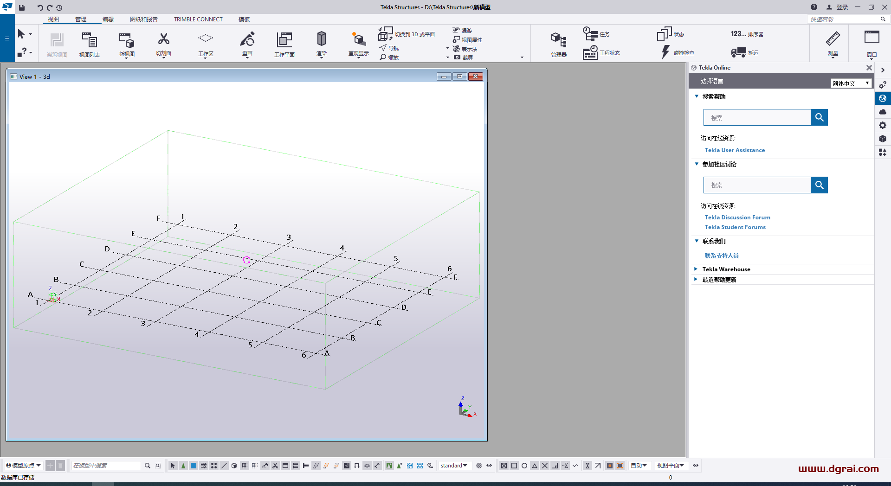Expand the Tekla Warehouse section
Screen dimensions: 891x486
point(696,269)
